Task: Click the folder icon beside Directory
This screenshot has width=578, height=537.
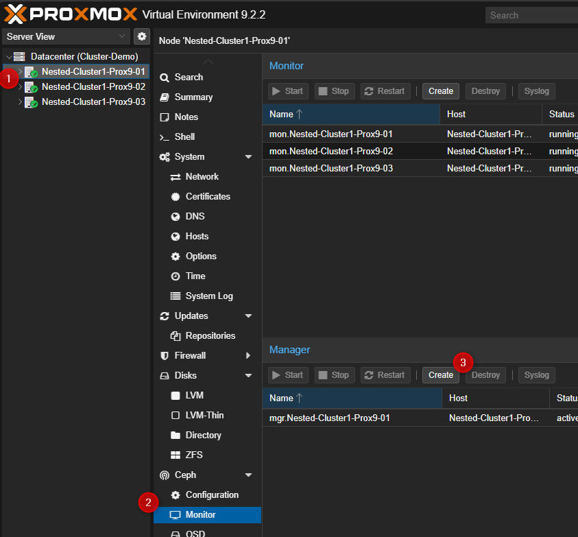Action: [176, 435]
